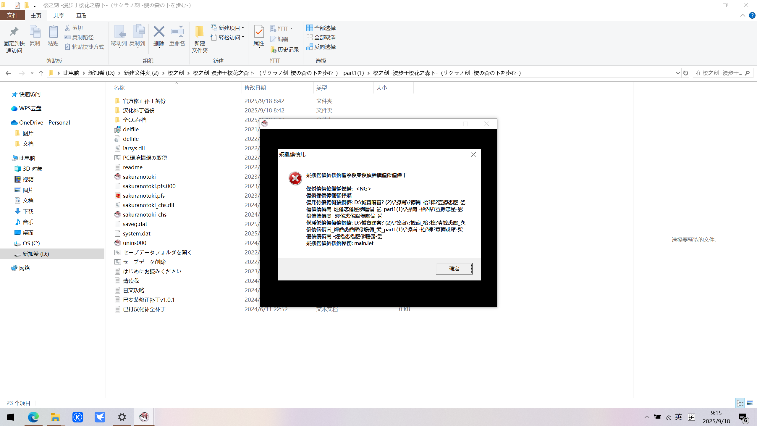Image resolution: width=757 pixels, height=426 pixels.
Task: Select 新加卷 (D:) in navigation pane
Action: 35,254
